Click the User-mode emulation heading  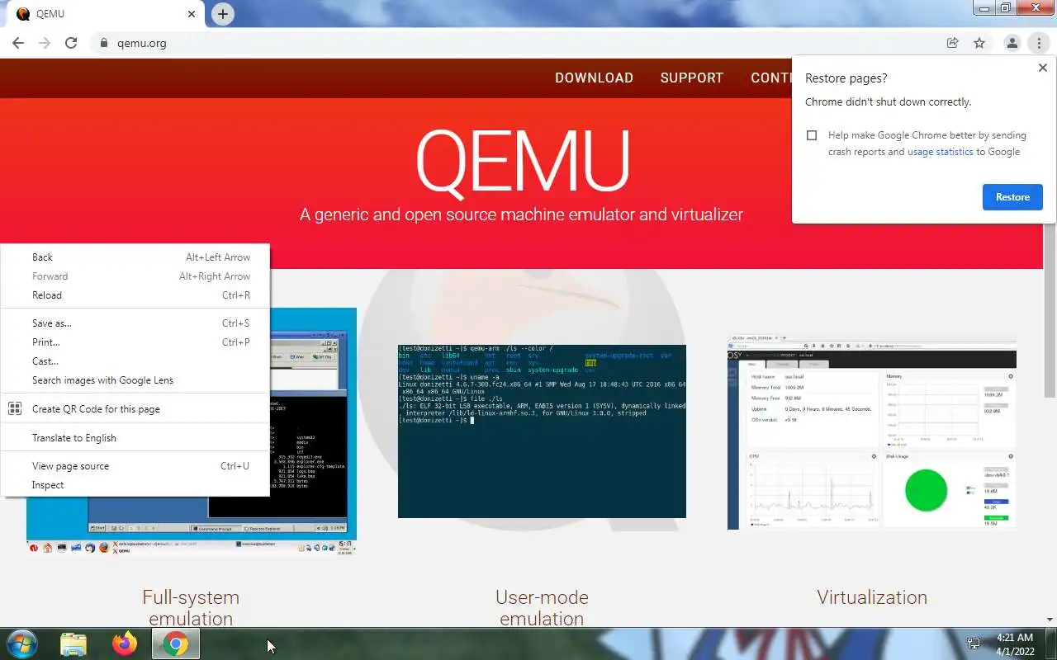(x=542, y=607)
